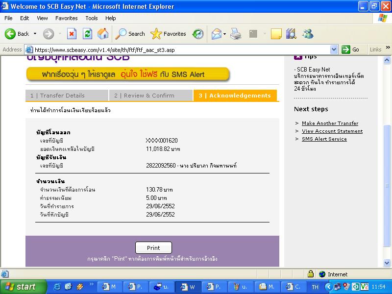Click the Windows flag logo icon
This screenshot has height=294, width=392.
click(383, 18)
